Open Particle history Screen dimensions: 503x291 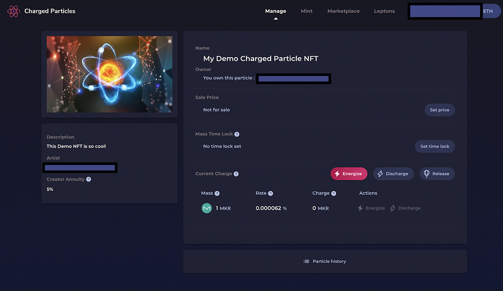coord(325,261)
